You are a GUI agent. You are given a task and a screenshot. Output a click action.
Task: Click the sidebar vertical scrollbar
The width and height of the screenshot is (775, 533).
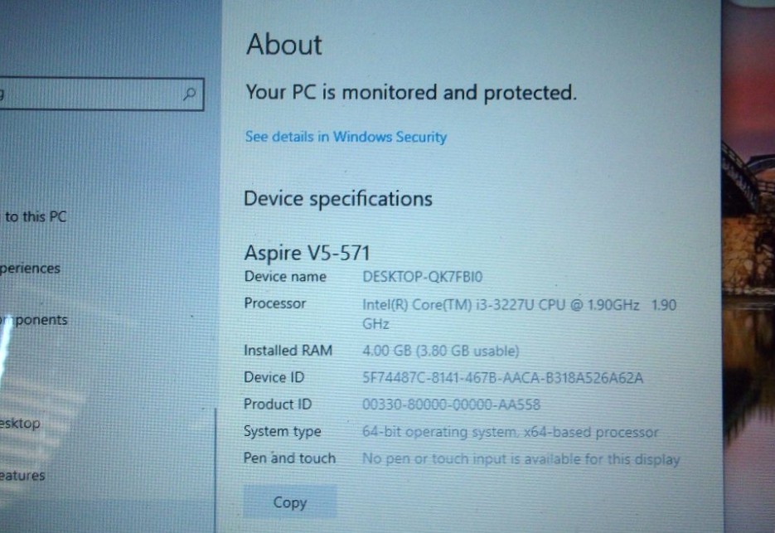pyautogui.click(x=216, y=470)
